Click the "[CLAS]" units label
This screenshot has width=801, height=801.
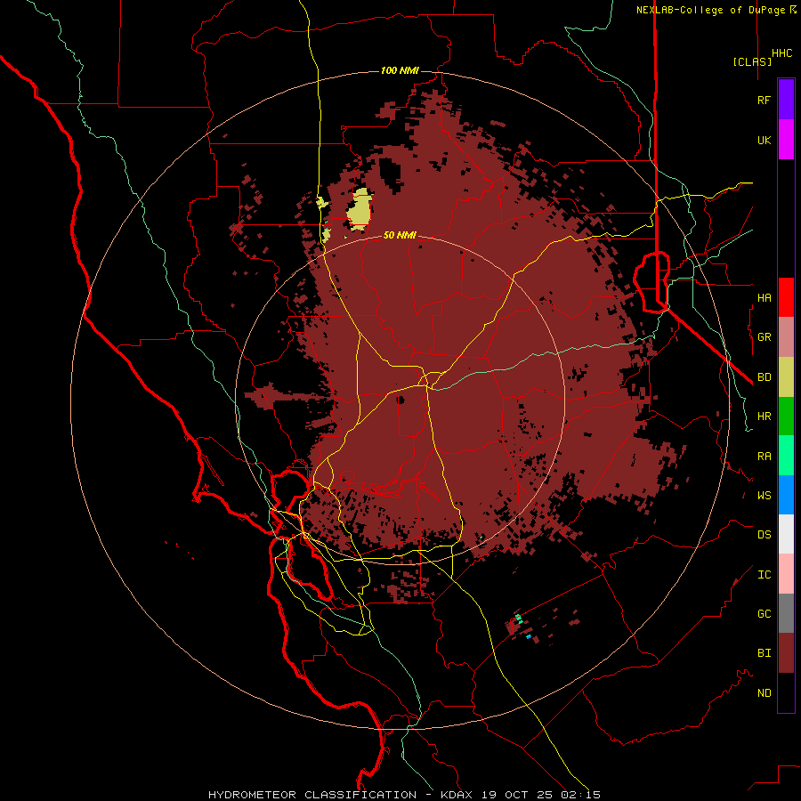(x=752, y=61)
